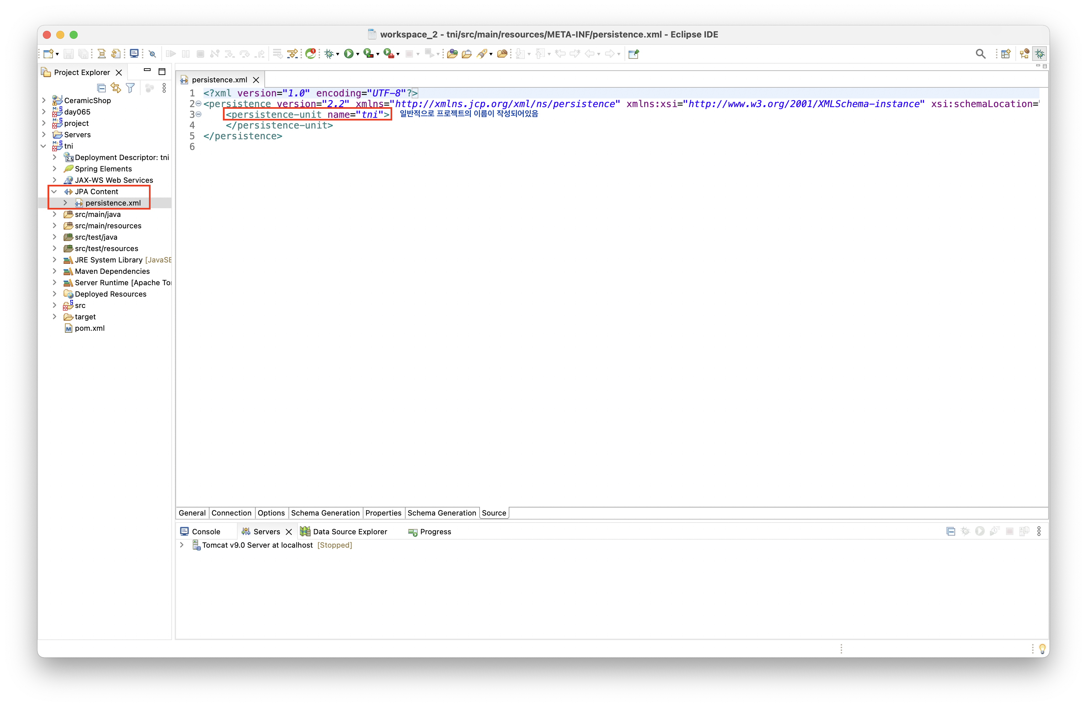Click the green Run button icon
1087x707 pixels.
[x=348, y=54]
